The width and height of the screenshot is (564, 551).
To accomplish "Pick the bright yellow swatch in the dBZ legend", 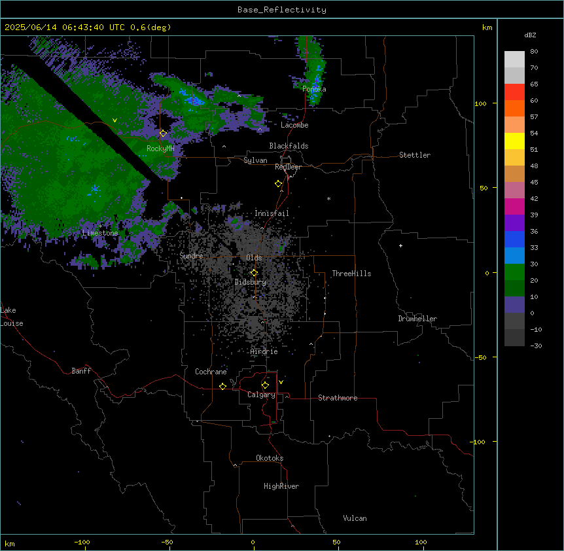I will (x=514, y=141).
